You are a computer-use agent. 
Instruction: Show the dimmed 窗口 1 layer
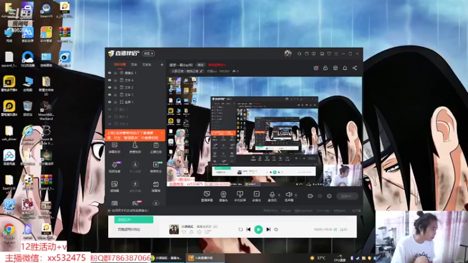[x=109, y=109]
